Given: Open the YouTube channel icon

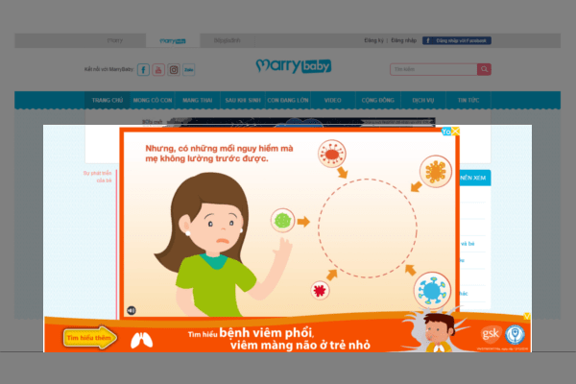Looking at the screenshot, I should pyautogui.click(x=158, y=69).
